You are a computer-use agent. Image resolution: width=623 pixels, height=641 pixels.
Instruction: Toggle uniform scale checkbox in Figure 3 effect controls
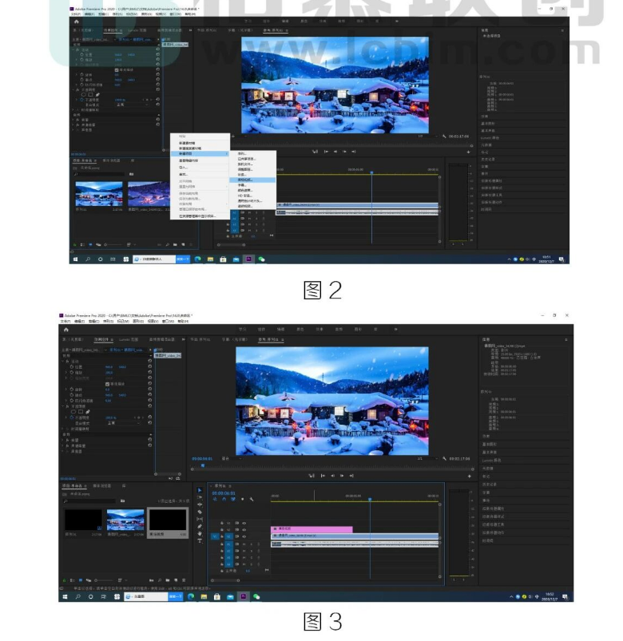(108, 384)
